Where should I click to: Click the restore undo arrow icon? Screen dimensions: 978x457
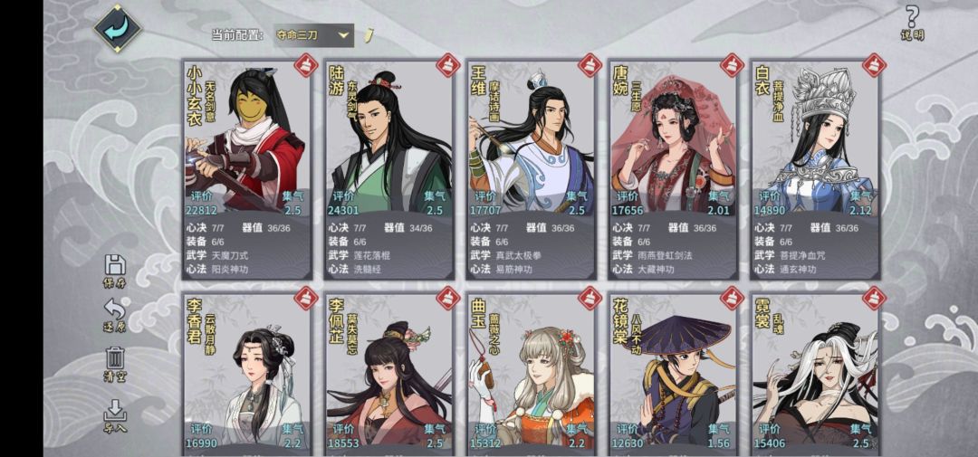pyautogui.click(x=115, y=316)
